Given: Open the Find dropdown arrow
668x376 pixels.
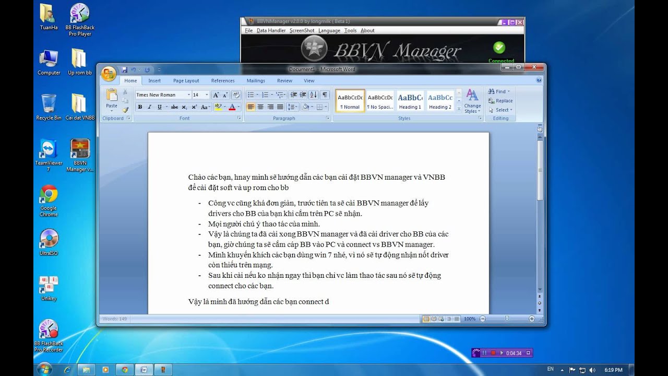Looking at the screenshot, I should (509, 91).
